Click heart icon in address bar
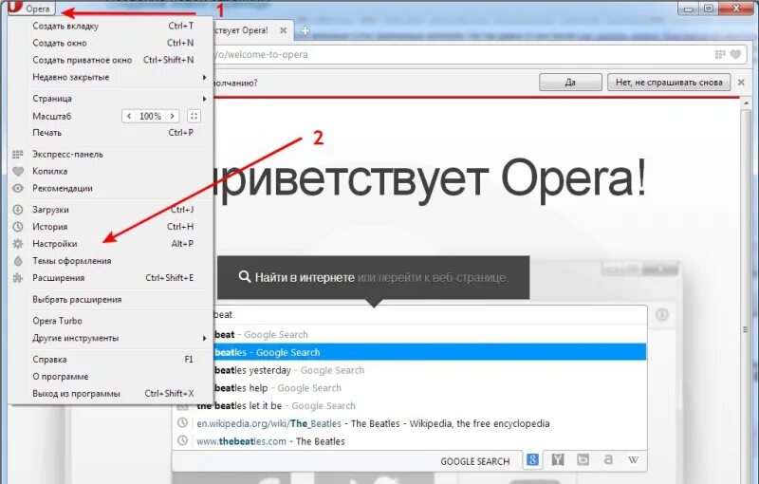Viewport: 759px width, 484px height. click(735, 54)
